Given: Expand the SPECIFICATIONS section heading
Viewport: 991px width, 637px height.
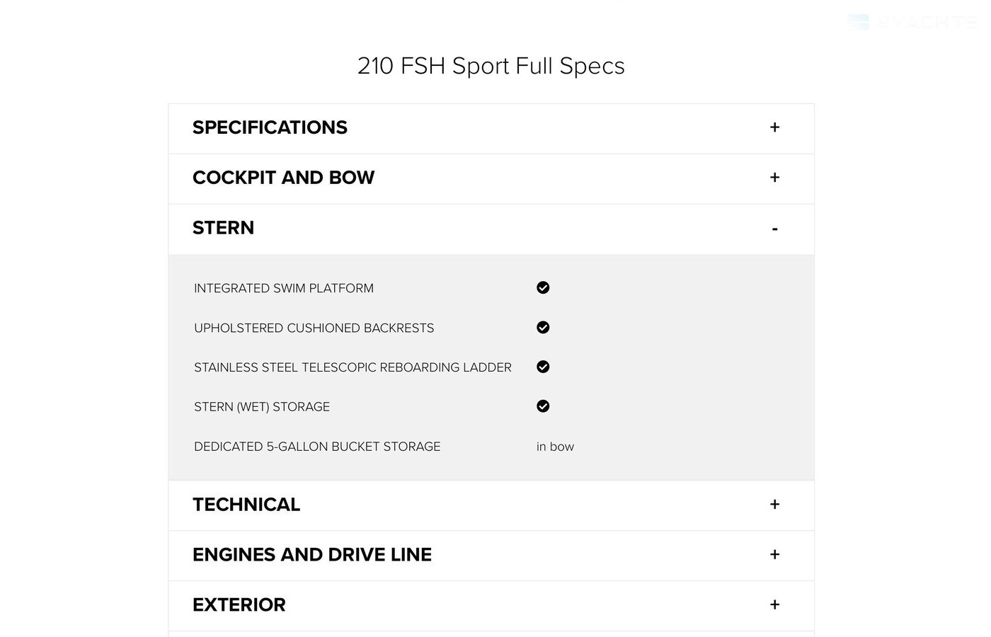Looking at the screenshot, I should (270, 127).
